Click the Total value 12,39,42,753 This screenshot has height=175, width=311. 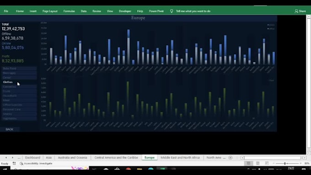(13, 29)
